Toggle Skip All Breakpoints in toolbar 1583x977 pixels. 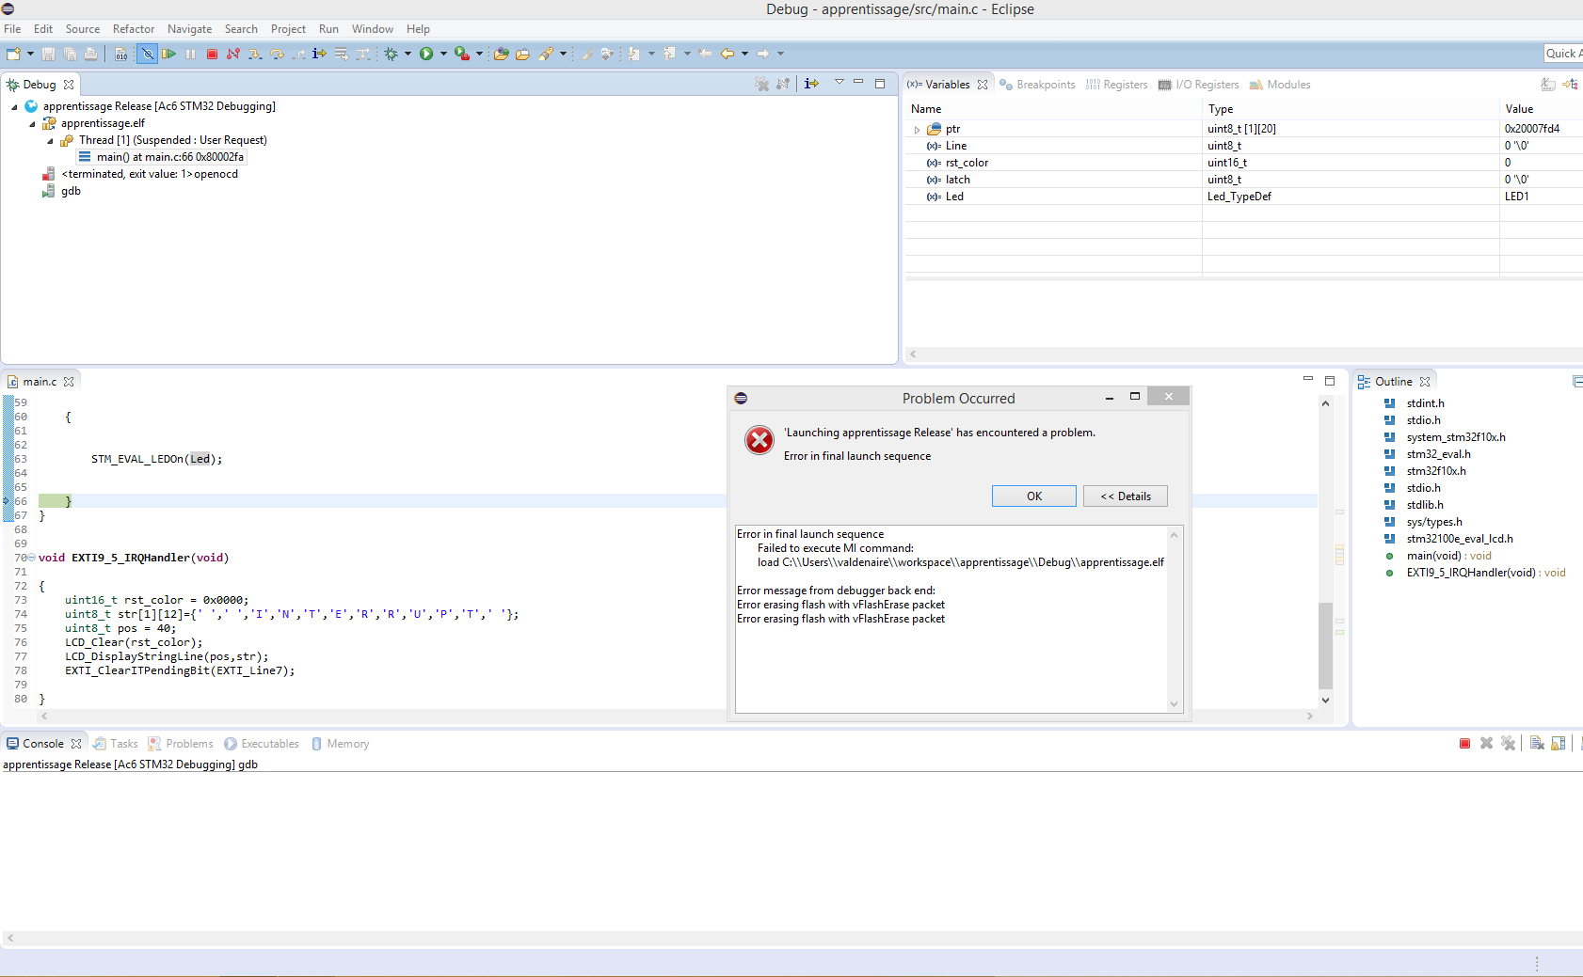[x=148, y=55]
